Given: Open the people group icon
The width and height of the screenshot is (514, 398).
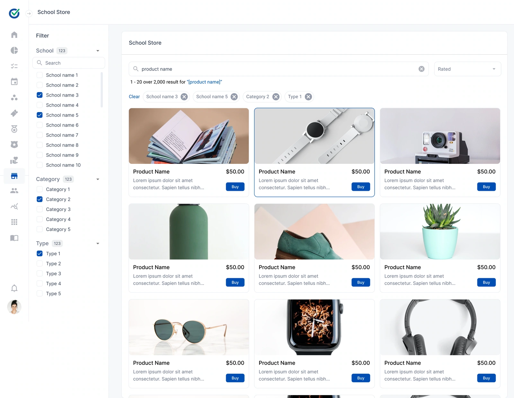Looking at the screenshot, I should click(14, 191).
